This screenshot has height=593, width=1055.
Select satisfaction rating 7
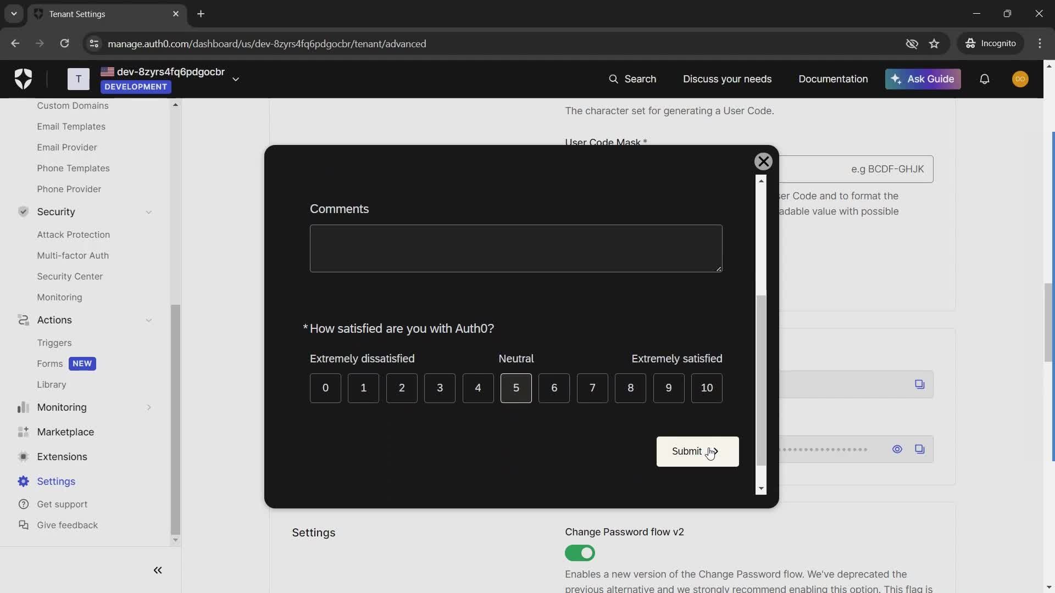[592, 388]
